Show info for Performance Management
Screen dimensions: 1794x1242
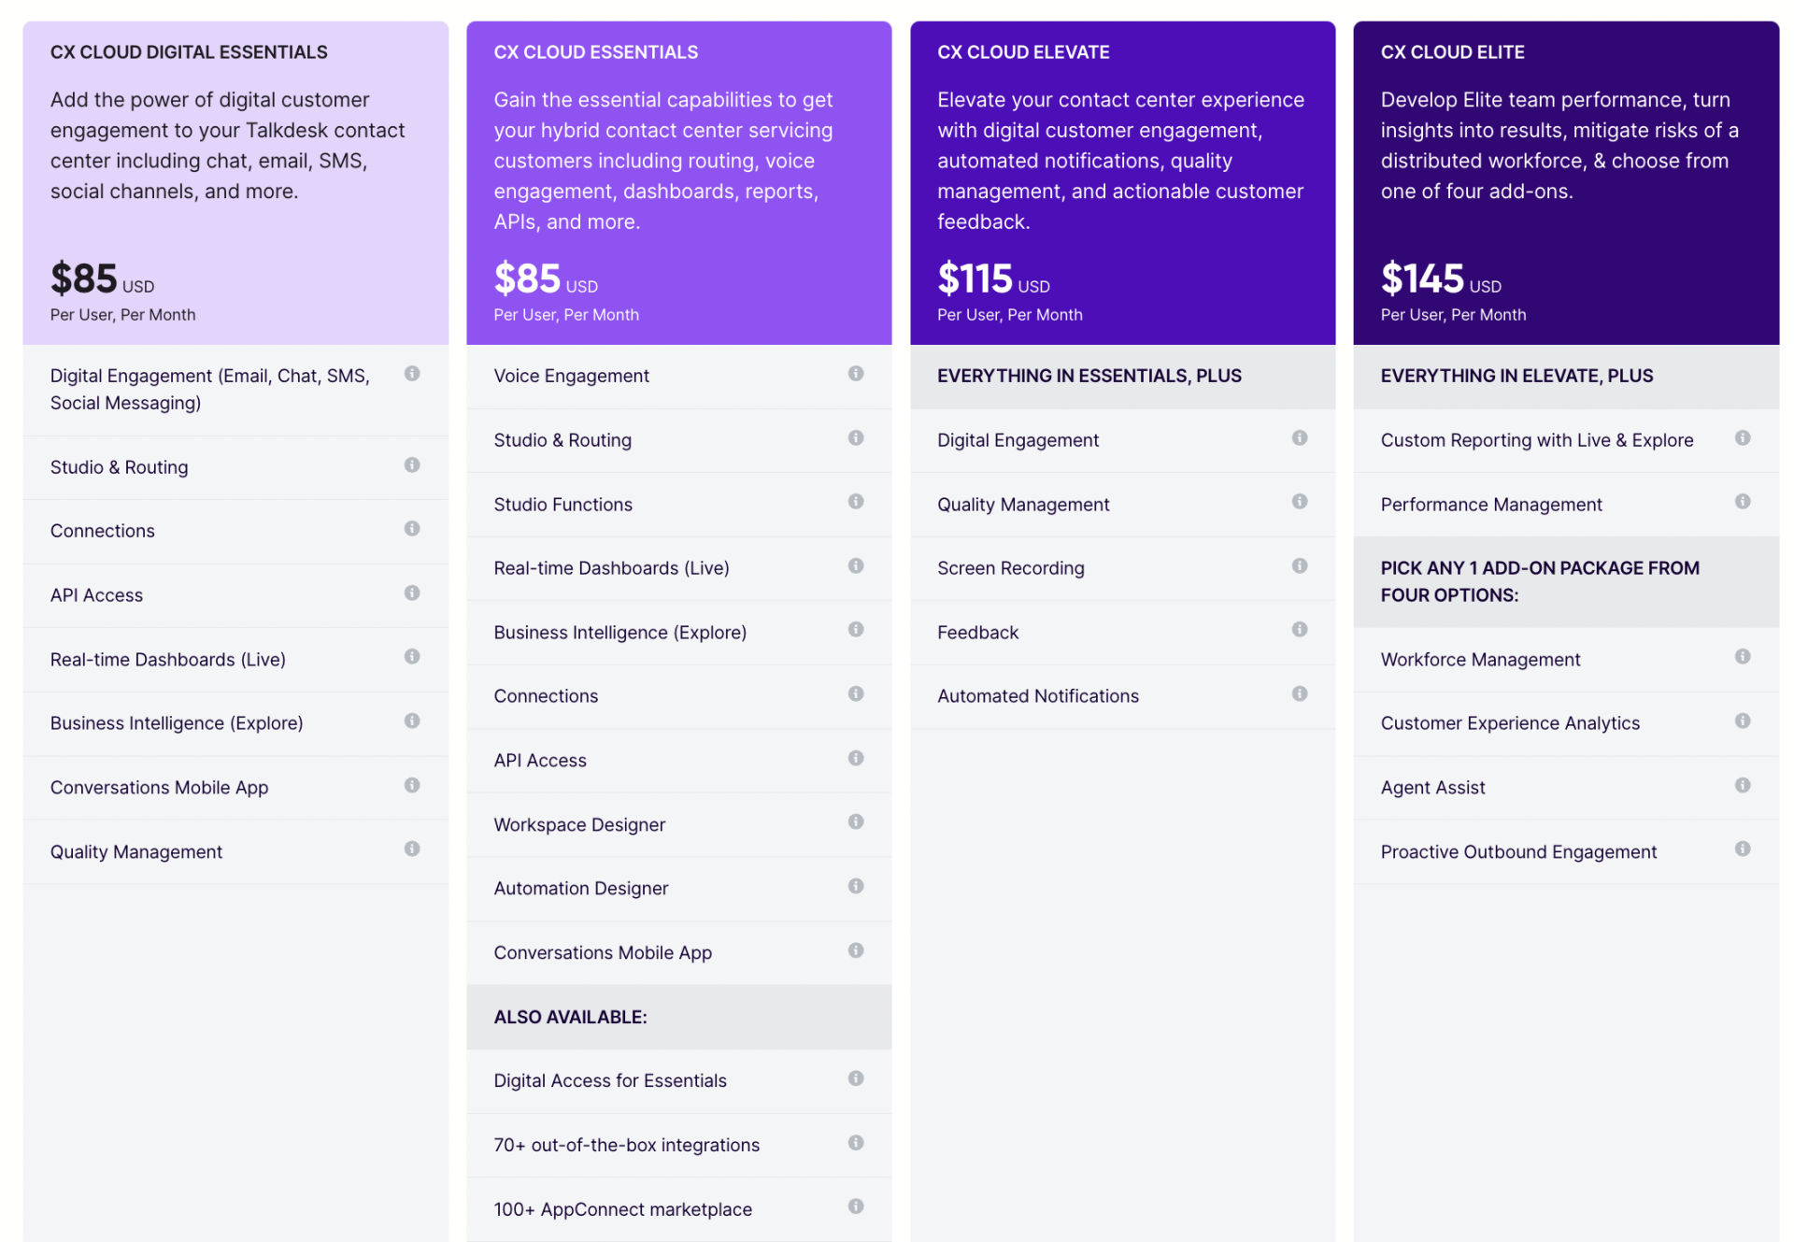pyautogui.click(x=1742, y=502)
